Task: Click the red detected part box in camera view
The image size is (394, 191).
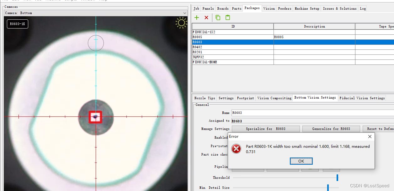Action: (x=95, y=117)
